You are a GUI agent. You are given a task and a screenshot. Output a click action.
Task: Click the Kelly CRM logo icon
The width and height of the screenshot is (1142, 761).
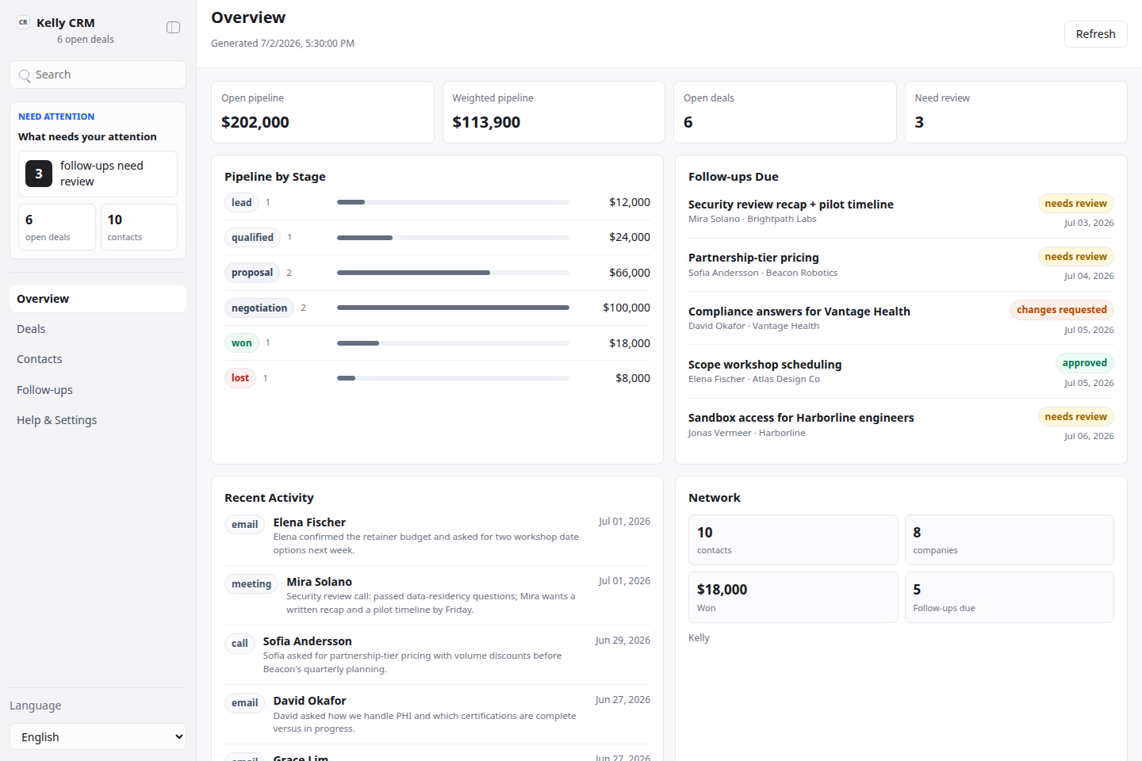click(23, 23)
